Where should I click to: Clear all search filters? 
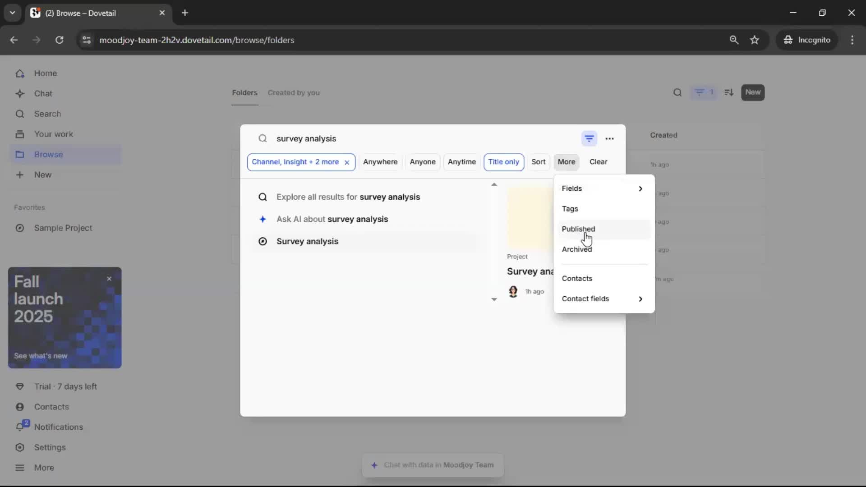pyautogui.click(x=598, y=162)
